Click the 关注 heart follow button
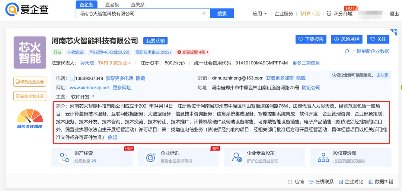This screenshot has width=402, height=191. coord(378,39)
